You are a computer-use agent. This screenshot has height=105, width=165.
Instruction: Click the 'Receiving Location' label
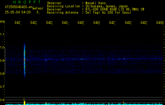[x=63, y=6]
